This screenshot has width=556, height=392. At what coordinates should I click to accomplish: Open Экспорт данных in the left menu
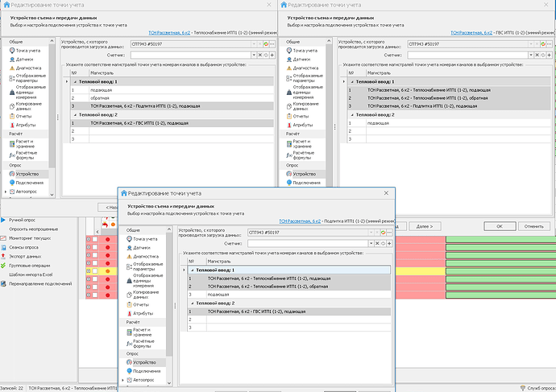pos(25,257)
